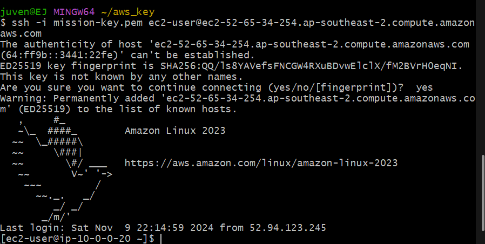The height and width of the screenshot is (244, 485).
Task: Click the juven@EJ username text
Action: click(24, 11)
